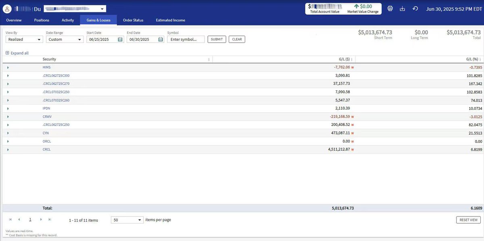
Task: Expand the .CRCL062725C270 row
Action: [8, 84]
